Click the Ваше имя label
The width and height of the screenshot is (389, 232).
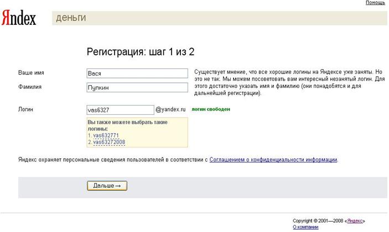tap(31, 73)
